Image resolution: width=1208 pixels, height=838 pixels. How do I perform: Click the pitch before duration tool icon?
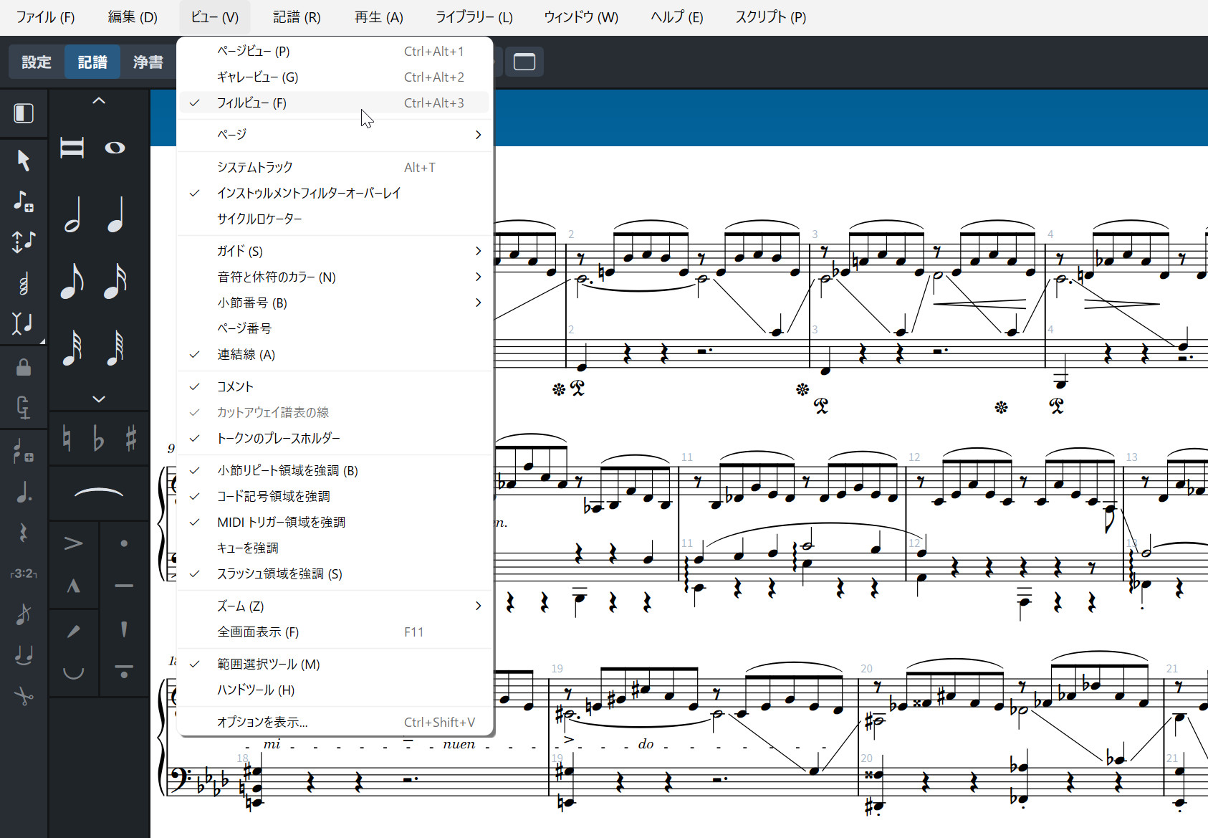coord(24,242)
